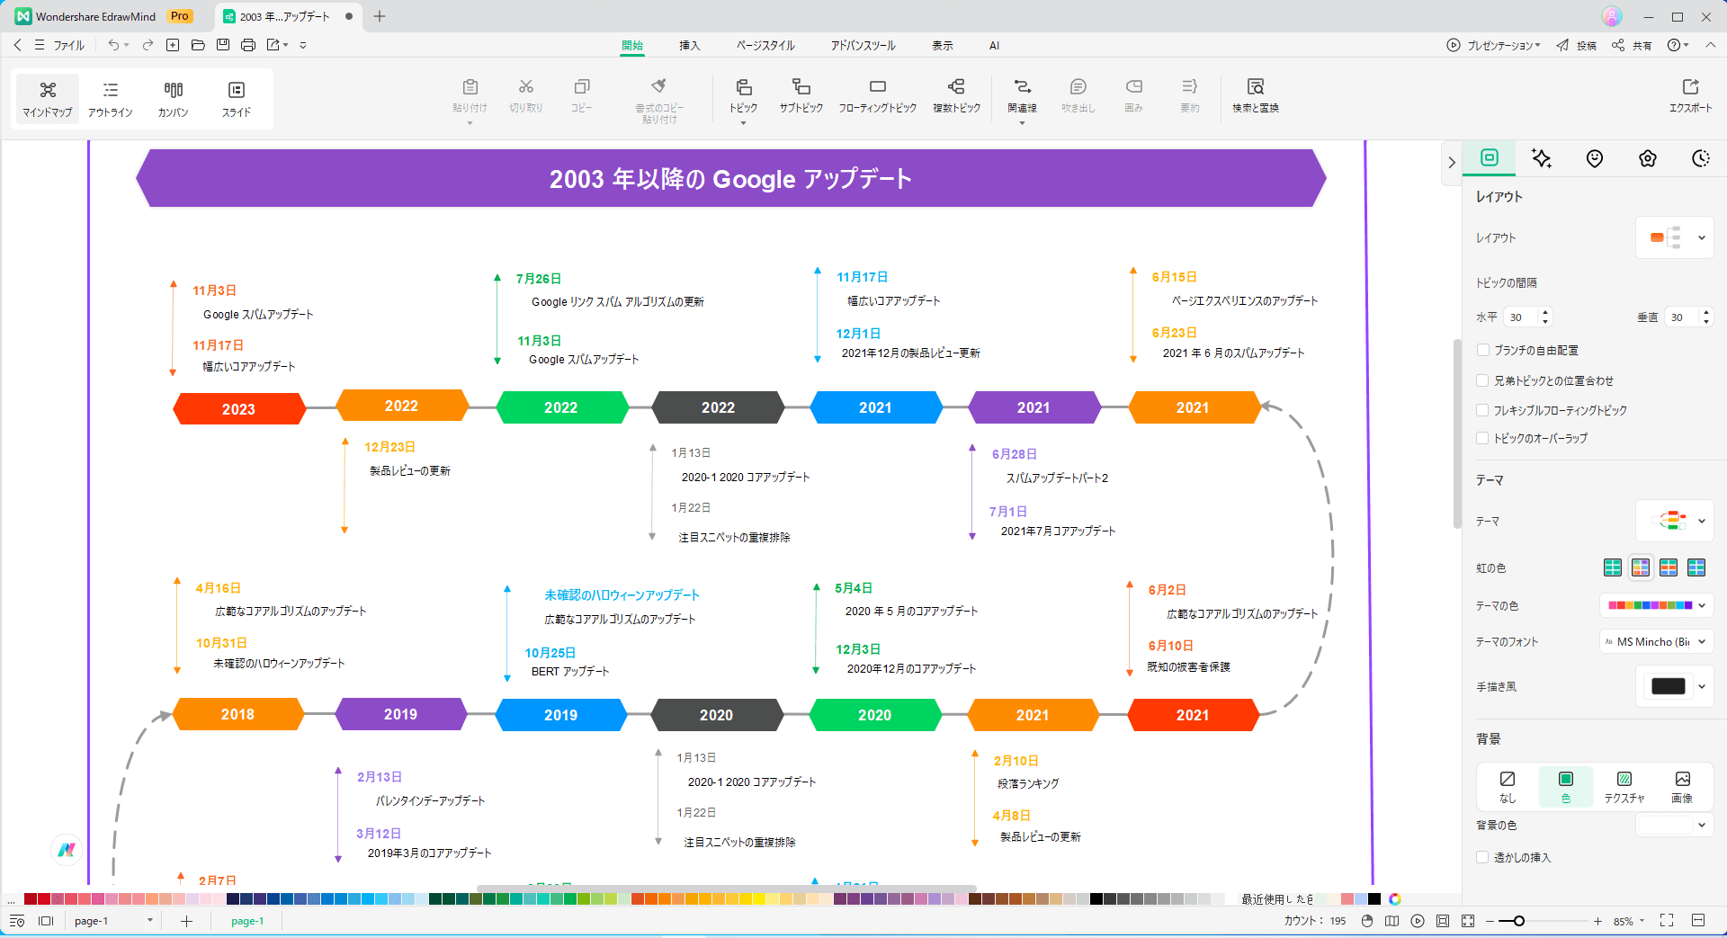This screenshot has height=938, width=1727.
Task: Adjust the zoom slider handle
Action: tap(1518, 921)
